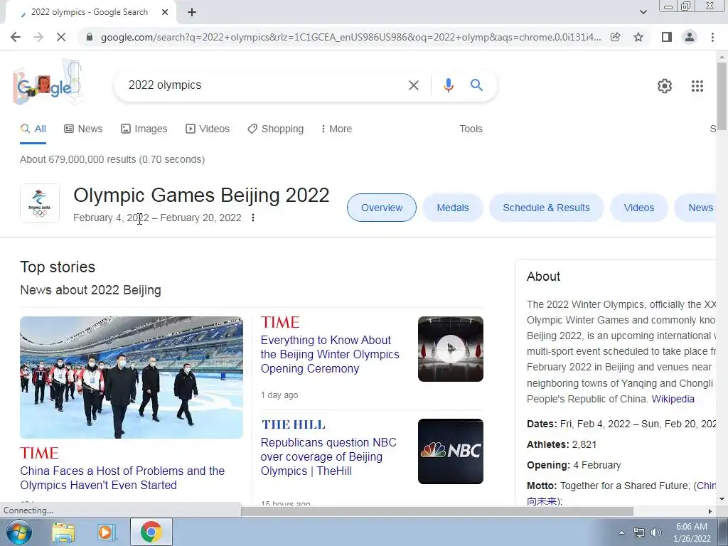The image size is (728, 546).
Task: Launch Windows Media Player from taskbar
Action: coord(107,532)
